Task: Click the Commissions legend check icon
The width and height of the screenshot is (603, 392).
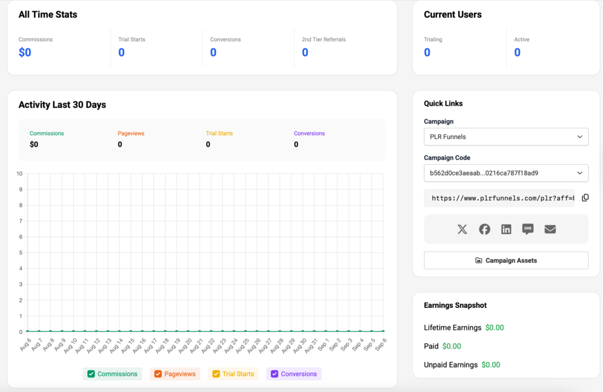Action: 91,374
